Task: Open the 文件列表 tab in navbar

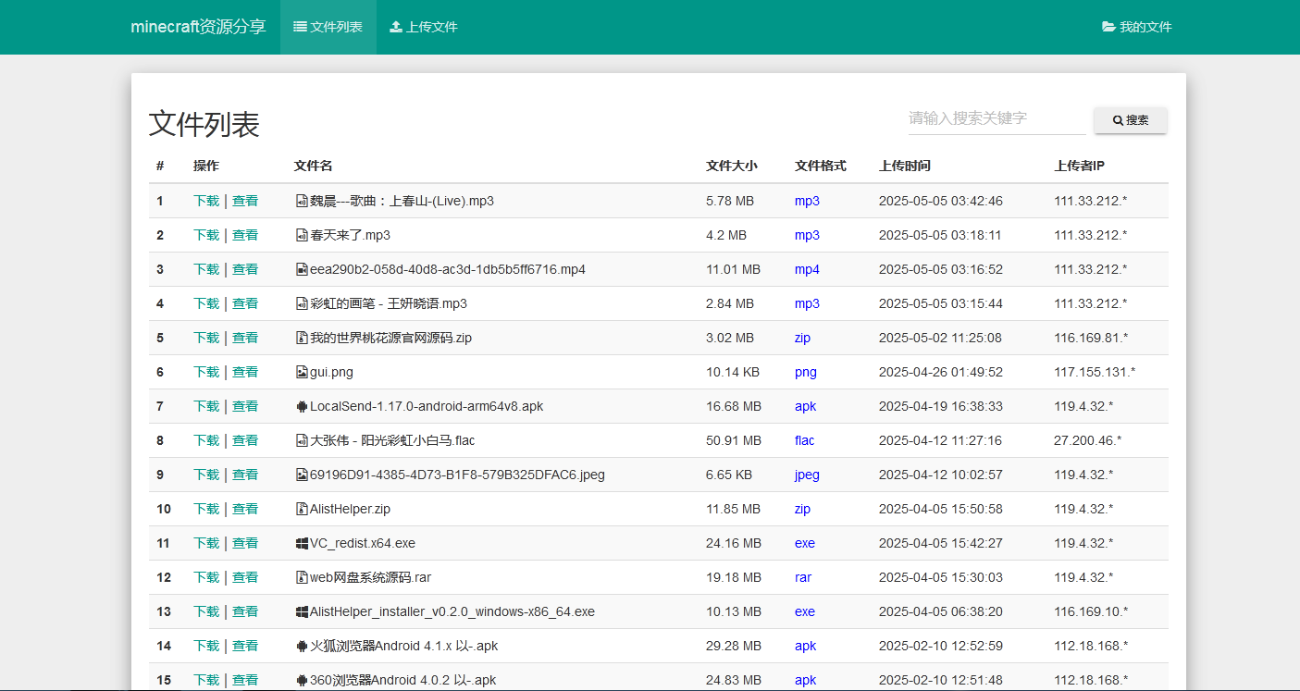Action: 328,27
